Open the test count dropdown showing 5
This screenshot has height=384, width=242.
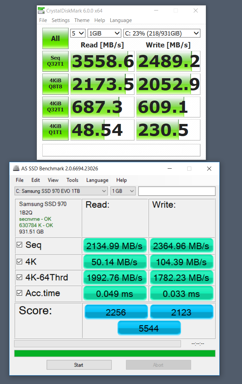pos(78,33)
